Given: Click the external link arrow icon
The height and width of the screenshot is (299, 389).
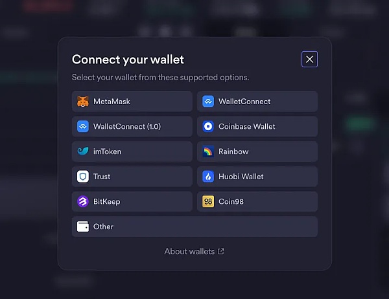Looking at the screenshot, I should pos(221,251).
